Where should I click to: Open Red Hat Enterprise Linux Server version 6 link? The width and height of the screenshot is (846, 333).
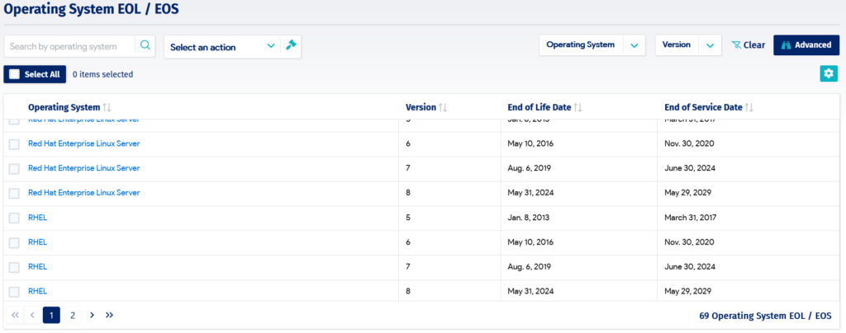(83, 143)
